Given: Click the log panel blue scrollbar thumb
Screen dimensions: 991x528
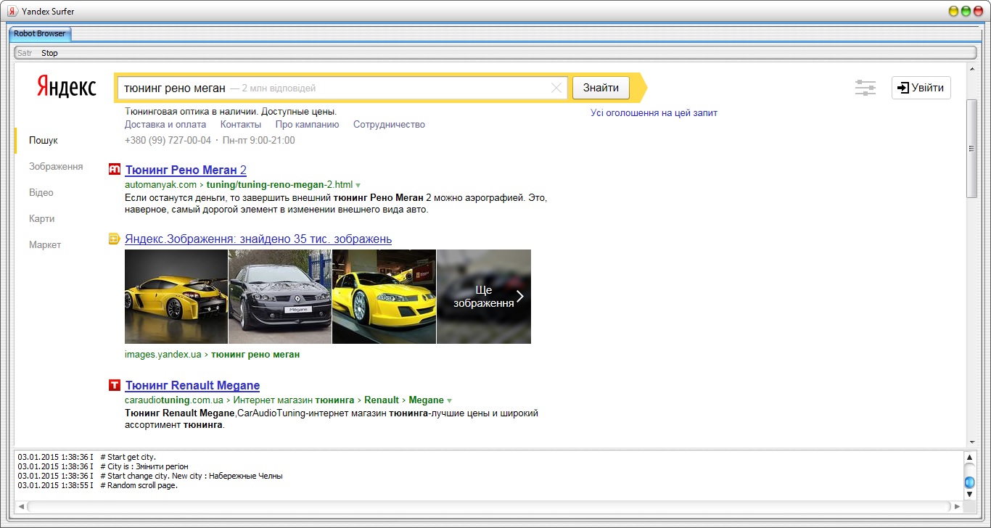Looking at the screenshot, I should (x=969, y=482).
